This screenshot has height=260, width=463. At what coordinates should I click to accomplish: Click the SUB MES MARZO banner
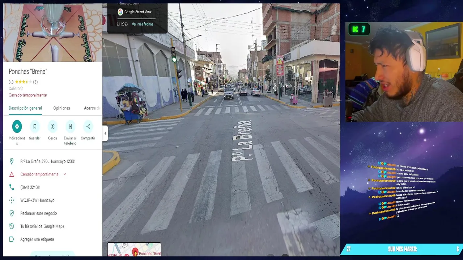[x=402, y=249]
